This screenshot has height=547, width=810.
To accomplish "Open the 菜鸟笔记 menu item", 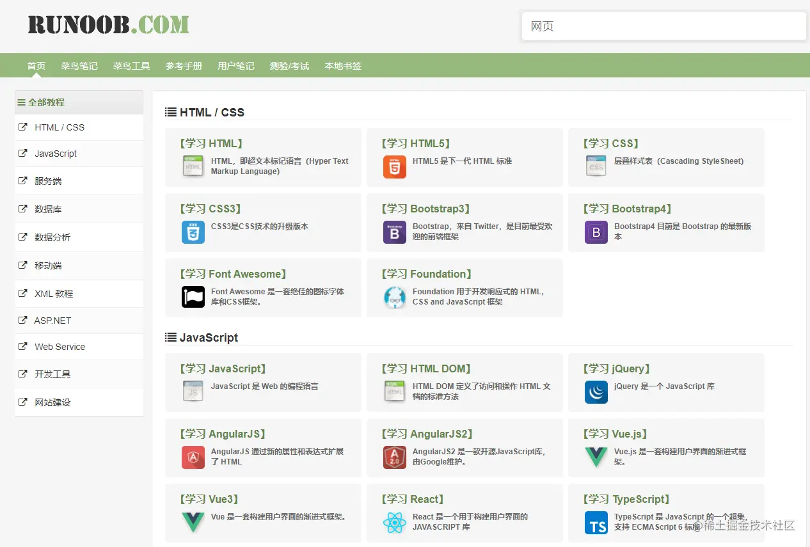I will pyautogui.click(x=79, y=66).
